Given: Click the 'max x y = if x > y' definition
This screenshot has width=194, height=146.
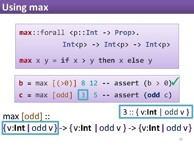Looking at the screenshot, I should coord(86,61).
